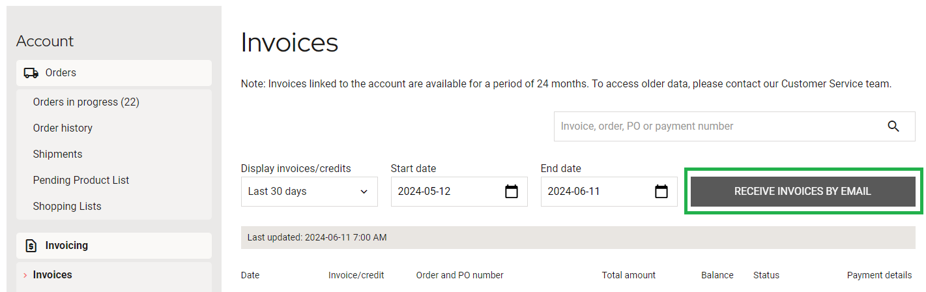Go to Order history
The image size is (926, 292).
click(x=63, y=128)
